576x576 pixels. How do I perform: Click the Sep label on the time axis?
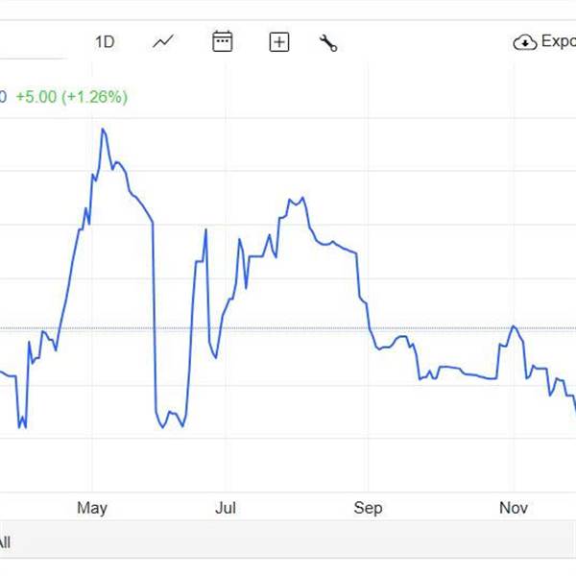368,507
